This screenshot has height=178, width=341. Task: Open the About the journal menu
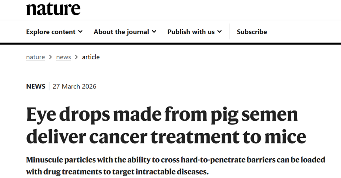[x=121, y=32]
